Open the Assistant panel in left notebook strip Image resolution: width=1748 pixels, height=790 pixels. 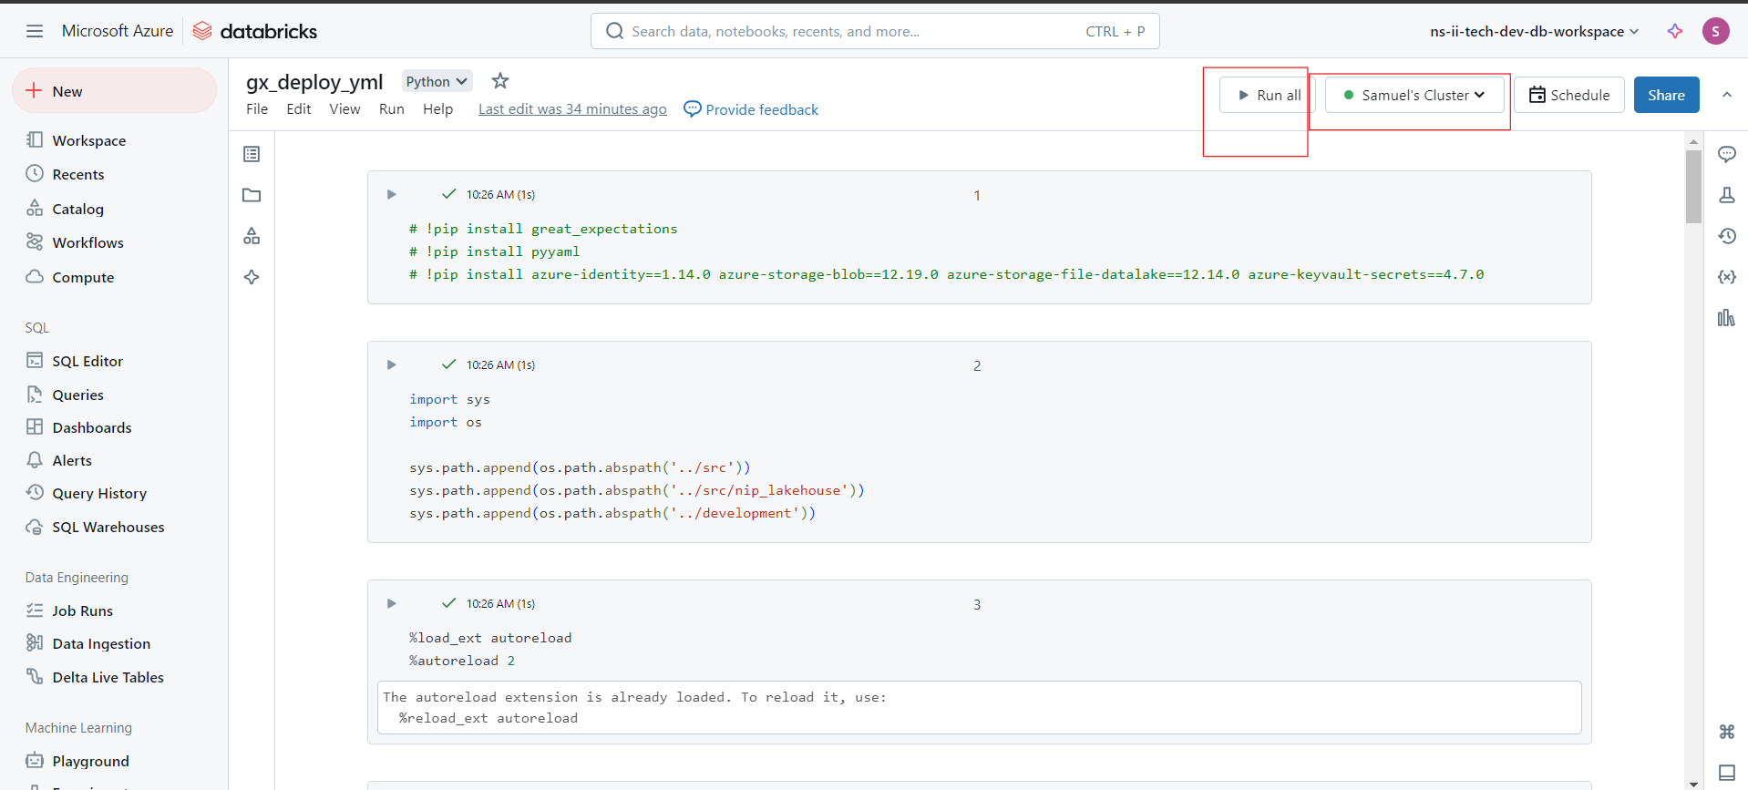pos(252,277)
